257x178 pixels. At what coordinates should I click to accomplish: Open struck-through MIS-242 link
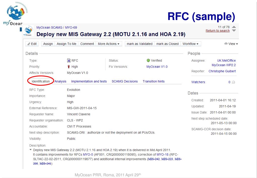point(154,159)
